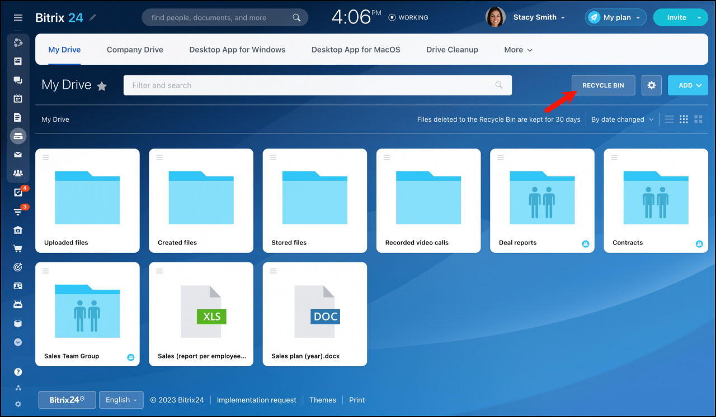Click the WORKING status indicator
The width and height of the screenshot is (716, 417).
click(408, 17)
